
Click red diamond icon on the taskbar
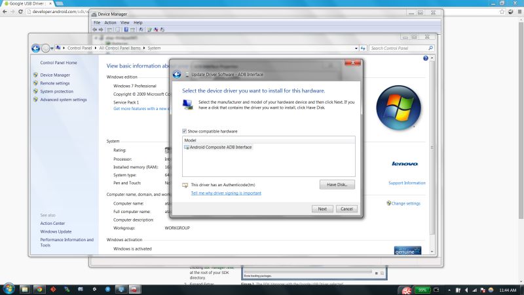(x=53, y=289)
